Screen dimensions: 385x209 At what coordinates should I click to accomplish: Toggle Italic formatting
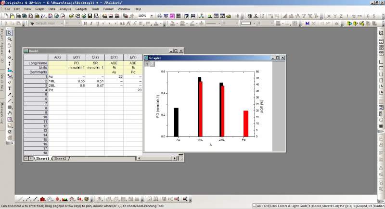(x=91, y=24)
